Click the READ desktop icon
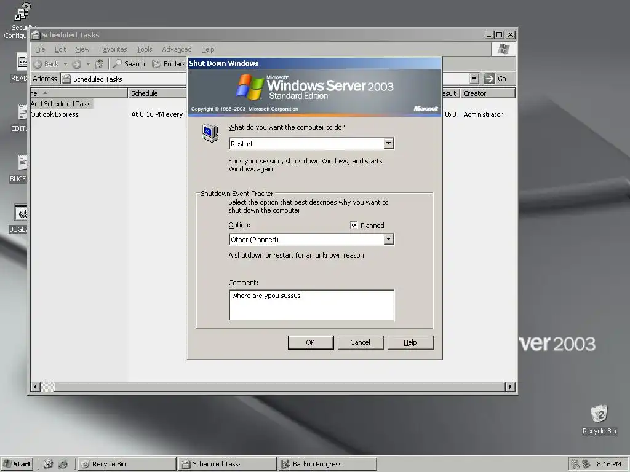The width and height of the screenshot is (630, 472). point(22,61)
